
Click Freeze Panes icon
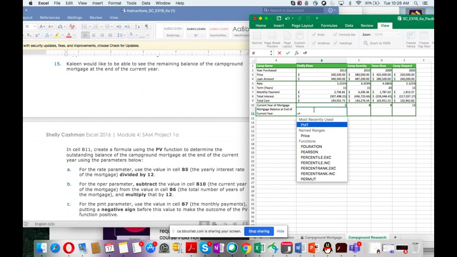pos(411,39)
